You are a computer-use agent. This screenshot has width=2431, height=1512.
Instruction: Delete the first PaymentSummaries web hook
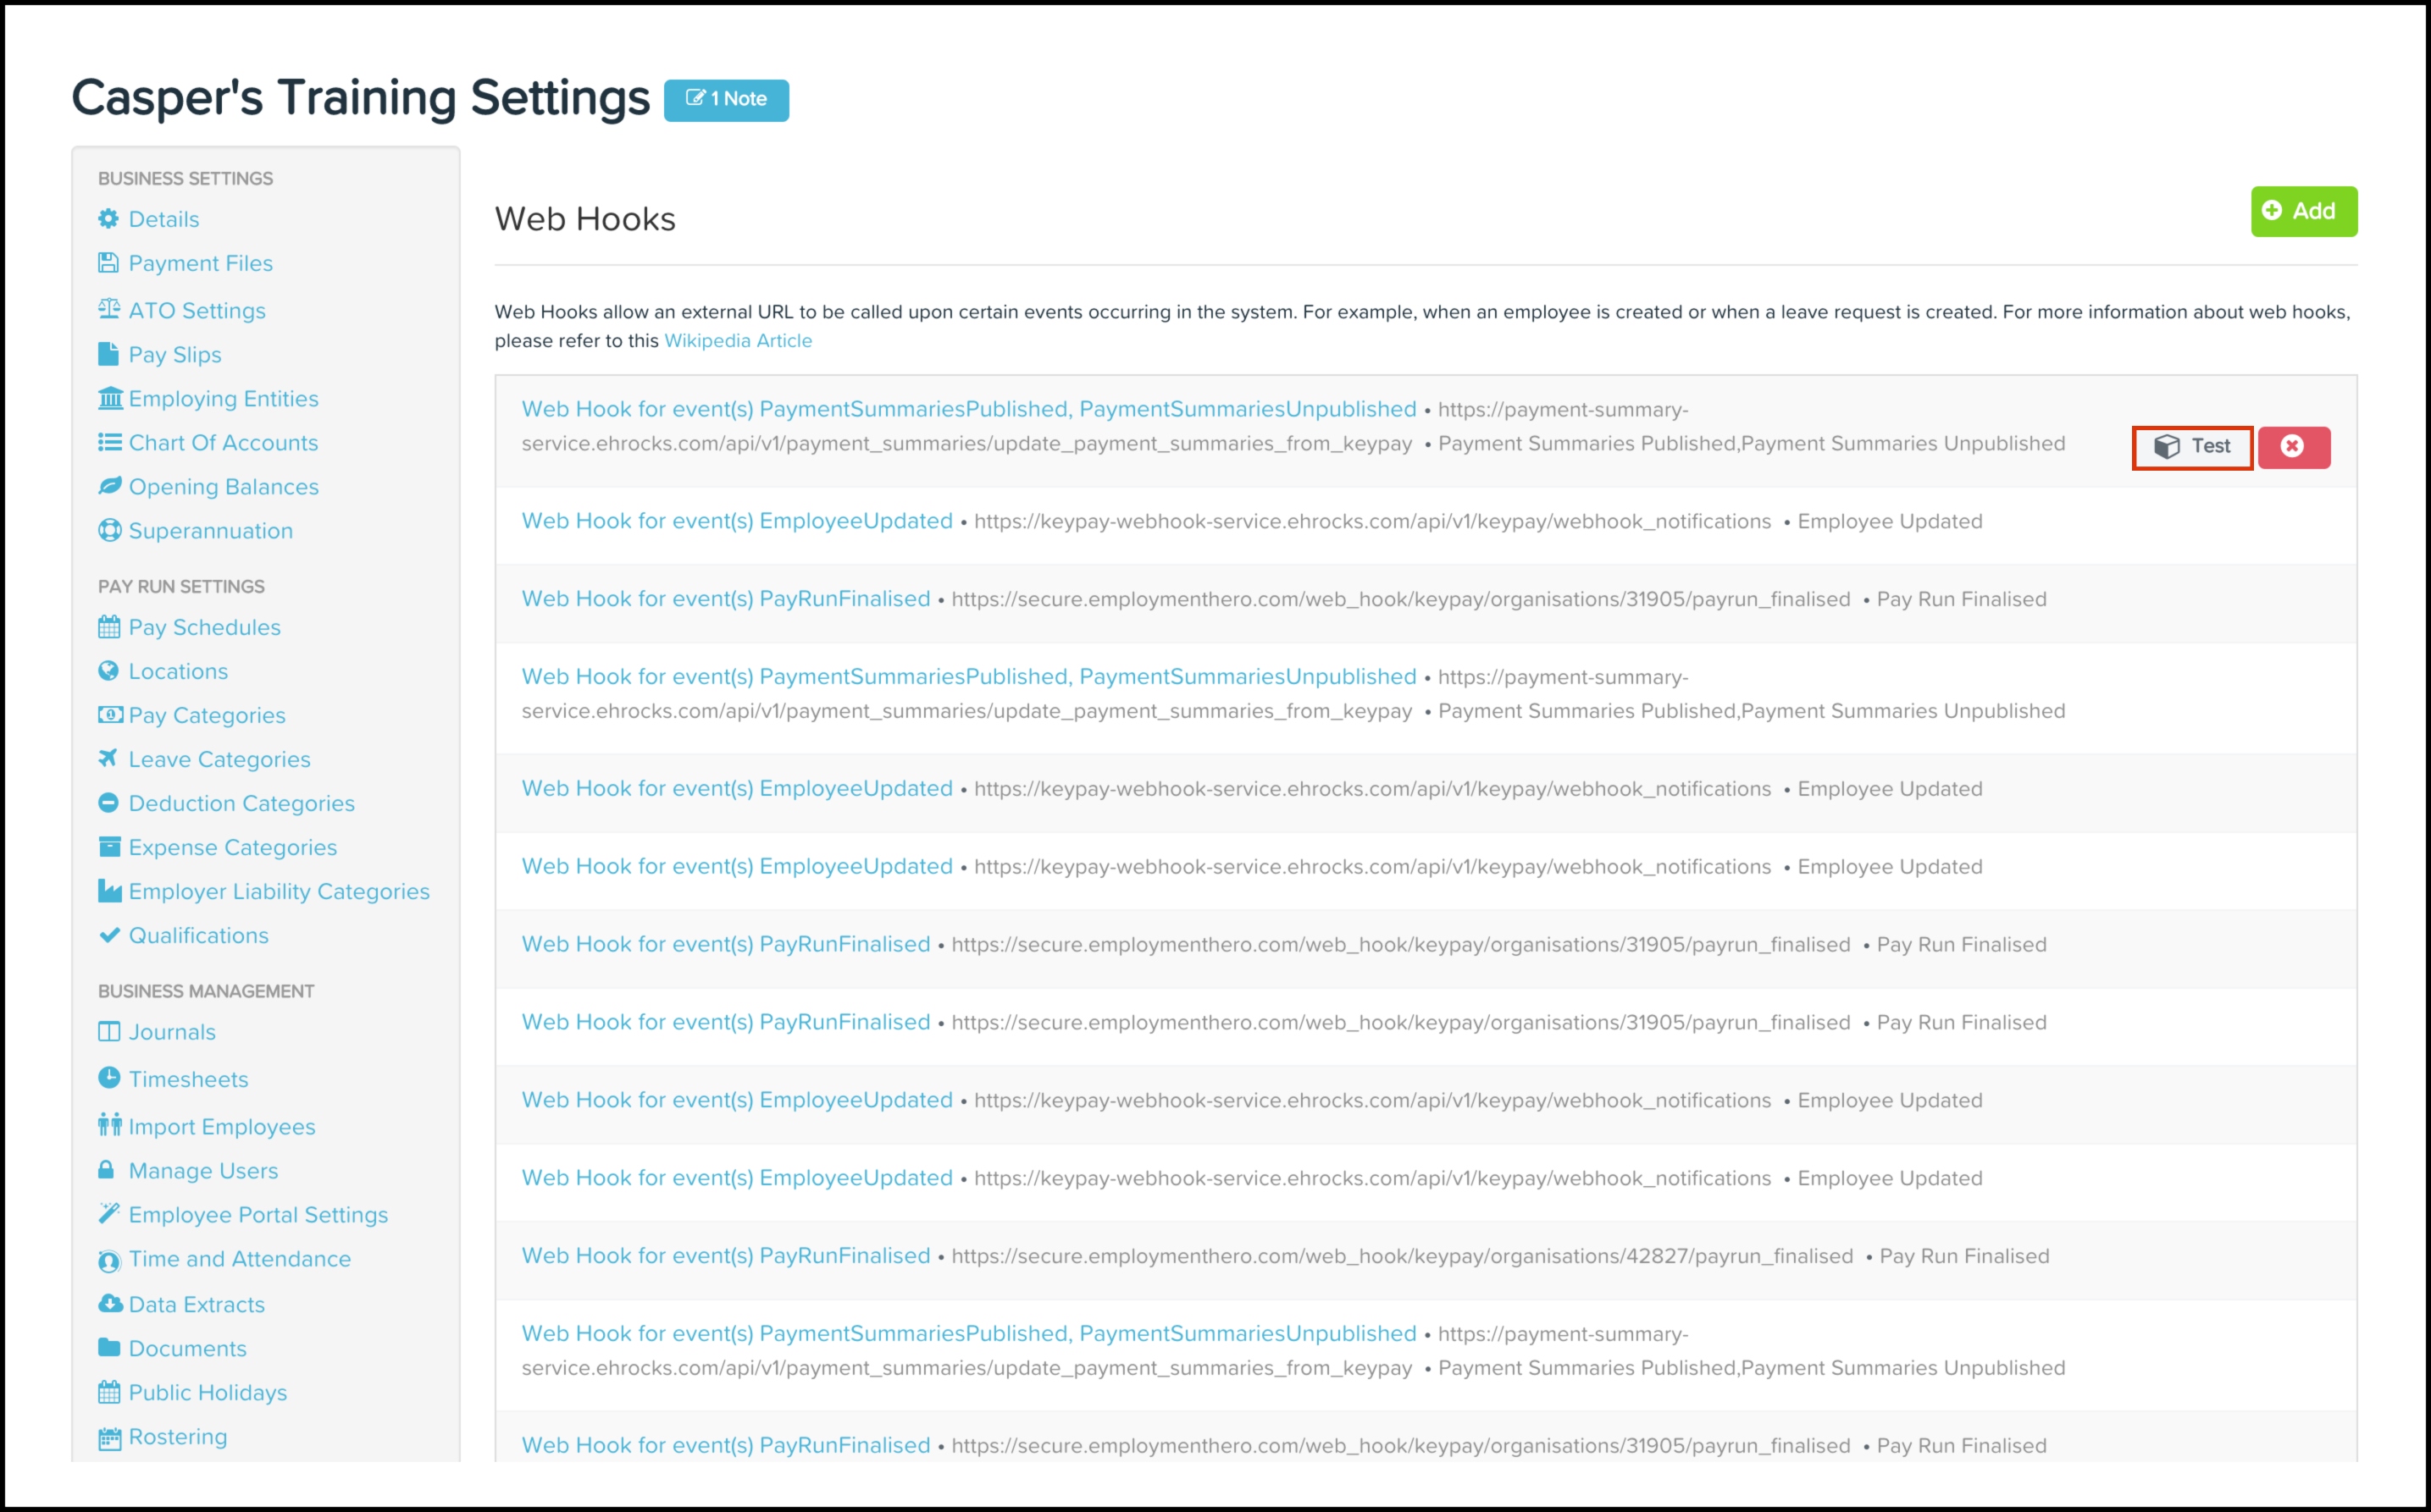pyautogui.click(x=2294, y=447)
